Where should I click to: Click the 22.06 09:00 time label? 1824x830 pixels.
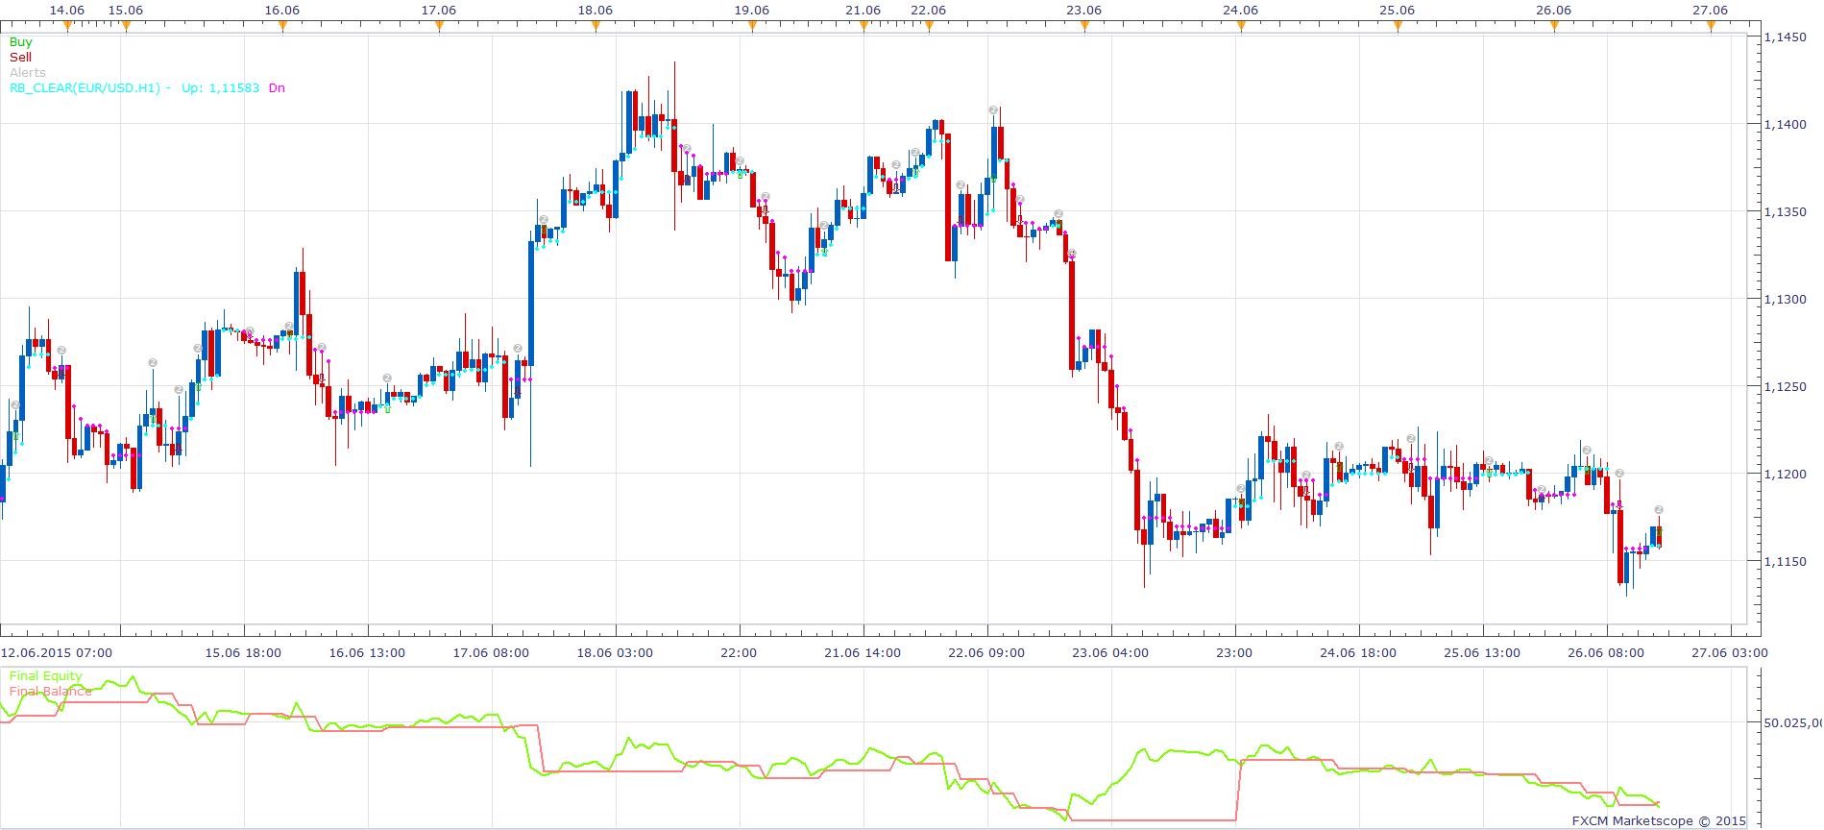[986, 653]
